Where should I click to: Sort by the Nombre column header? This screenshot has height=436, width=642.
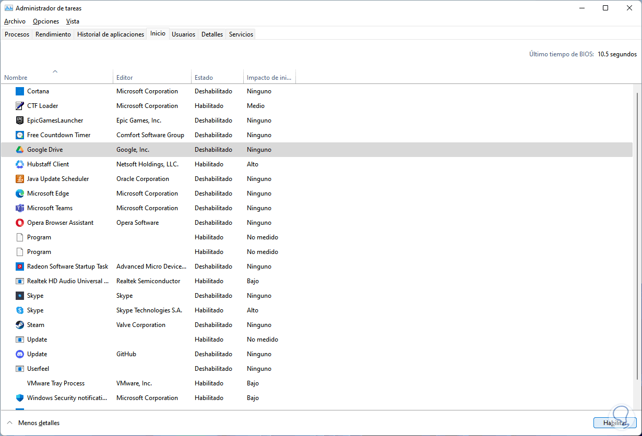pyautogui.click(x=56, y=77)
